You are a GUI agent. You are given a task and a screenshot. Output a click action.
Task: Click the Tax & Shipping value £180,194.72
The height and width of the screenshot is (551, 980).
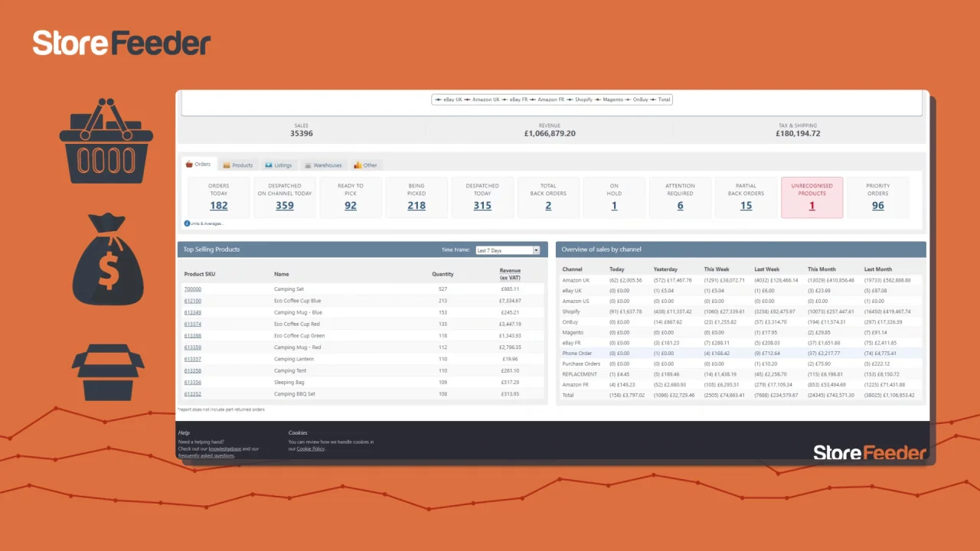click(x=798, y=133)
